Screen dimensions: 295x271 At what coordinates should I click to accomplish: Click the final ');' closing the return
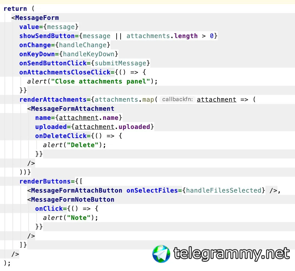(x=7, y=263)
